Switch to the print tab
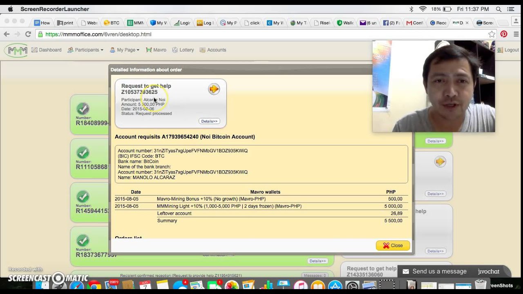 pyautogui.click(x=65, y=23)
